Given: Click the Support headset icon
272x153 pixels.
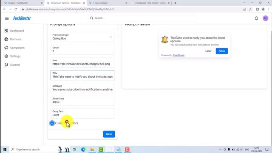Looking at the screenshot, I should pyautogui.click(x=6, y=65).
